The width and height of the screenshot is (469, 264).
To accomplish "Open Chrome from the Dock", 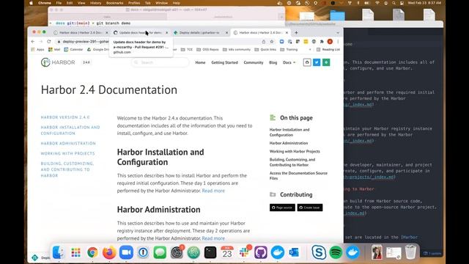I will (92, 252).
